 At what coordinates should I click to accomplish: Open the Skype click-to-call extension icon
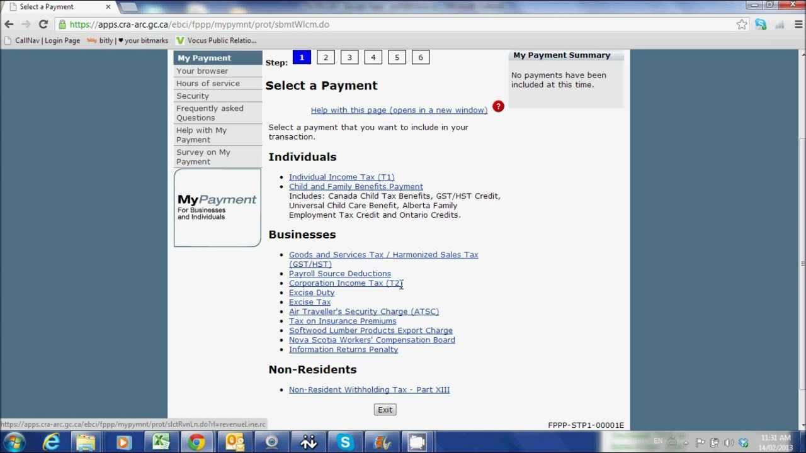tap(761, 25)
